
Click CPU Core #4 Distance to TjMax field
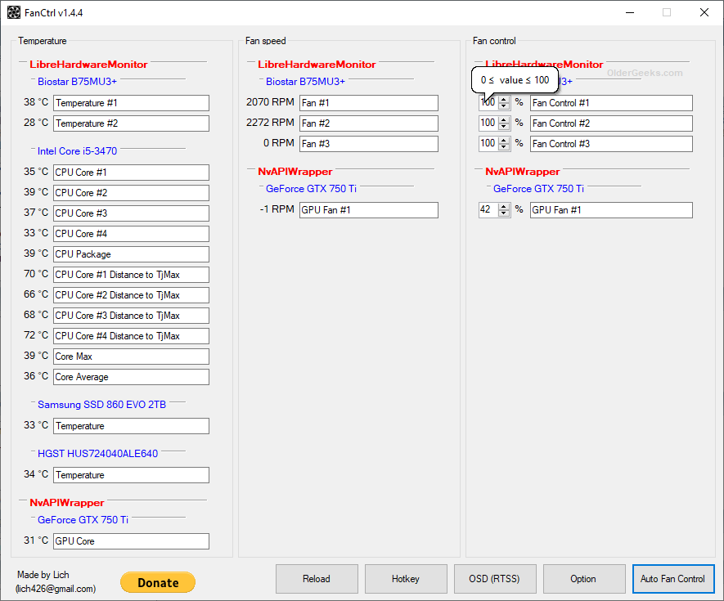click(131, 336)
